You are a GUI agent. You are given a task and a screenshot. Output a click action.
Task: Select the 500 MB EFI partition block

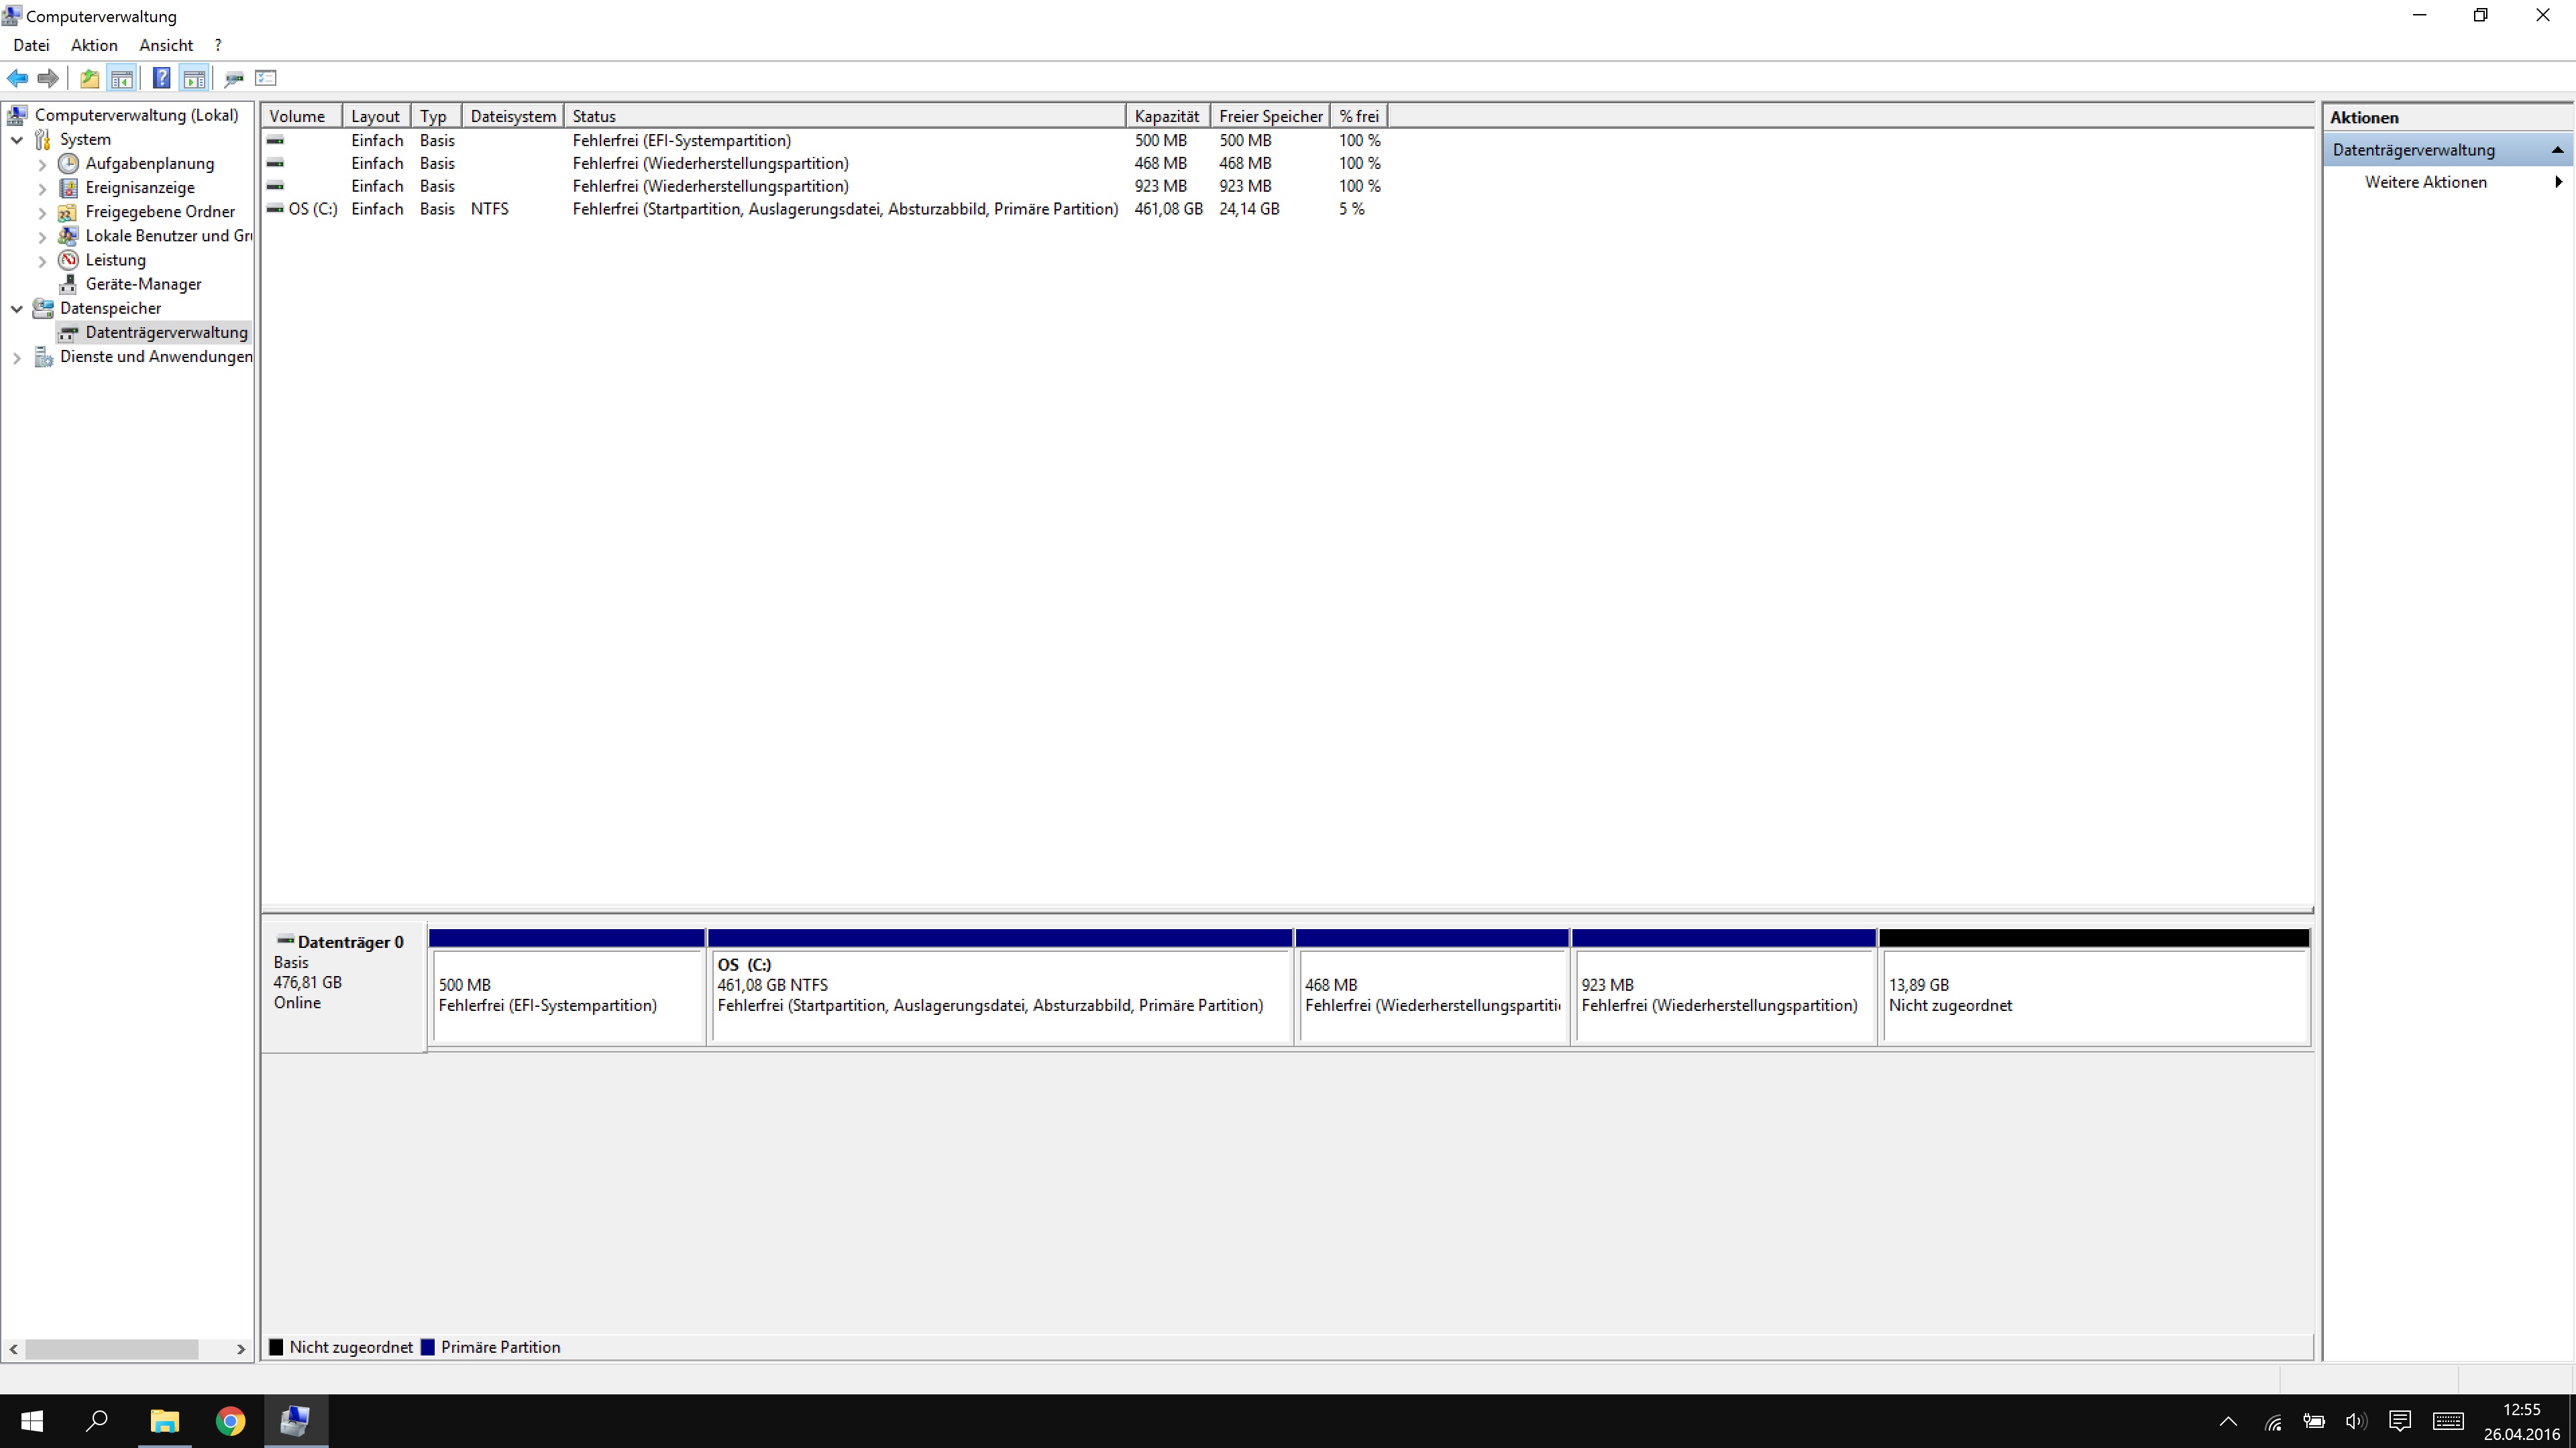(x=567, y=987)
